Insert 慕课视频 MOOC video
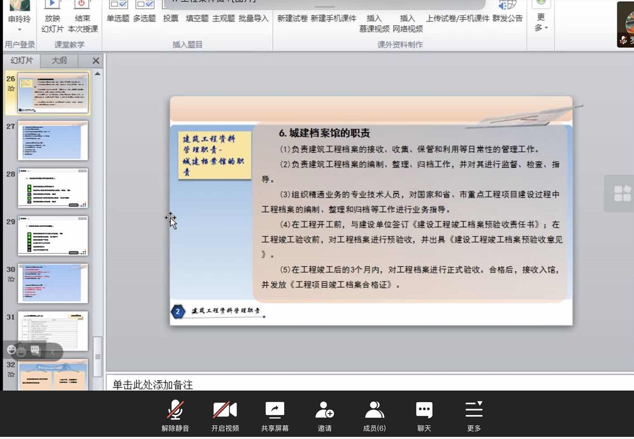 (x=374, y=23)
